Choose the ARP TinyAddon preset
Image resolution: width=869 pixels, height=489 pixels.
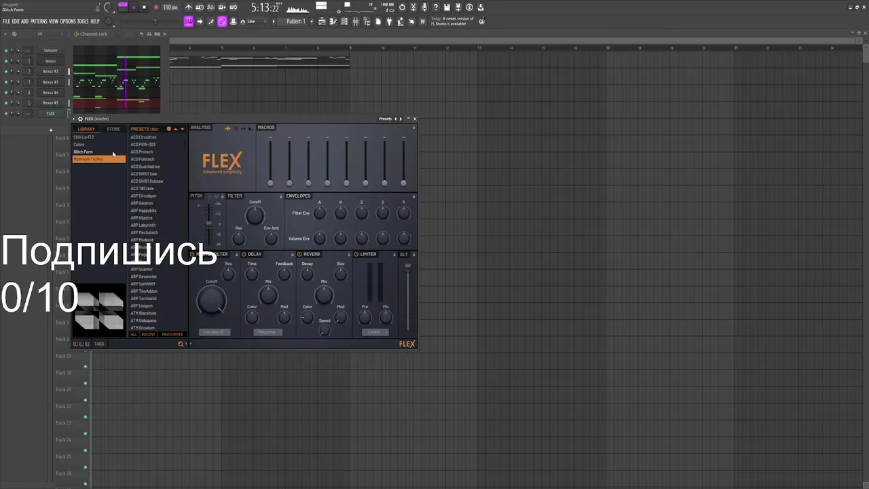tap(144, 291)
